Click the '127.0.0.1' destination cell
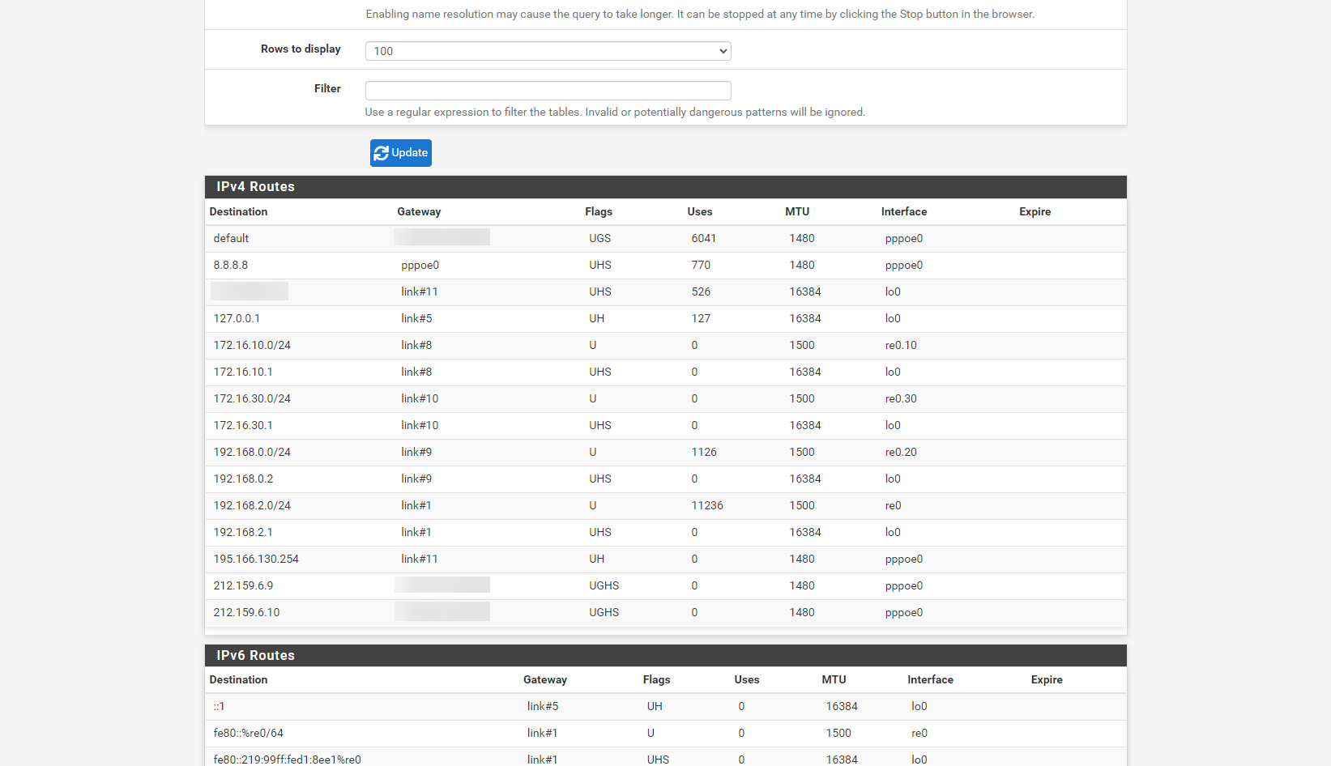 (237, 319)
